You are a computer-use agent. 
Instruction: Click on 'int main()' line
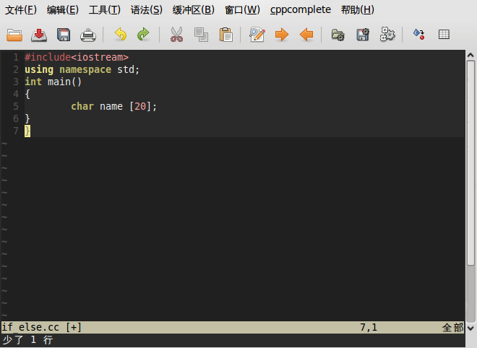(x=53, y=82)
